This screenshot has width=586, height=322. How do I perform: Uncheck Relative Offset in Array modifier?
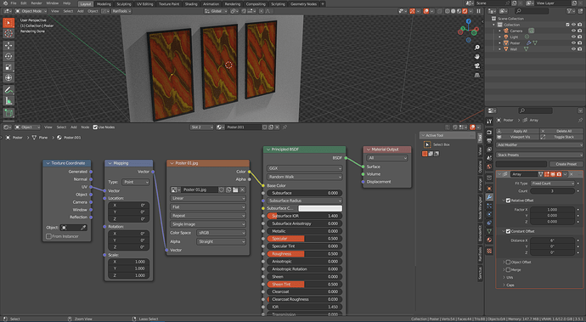pos(508,201)
